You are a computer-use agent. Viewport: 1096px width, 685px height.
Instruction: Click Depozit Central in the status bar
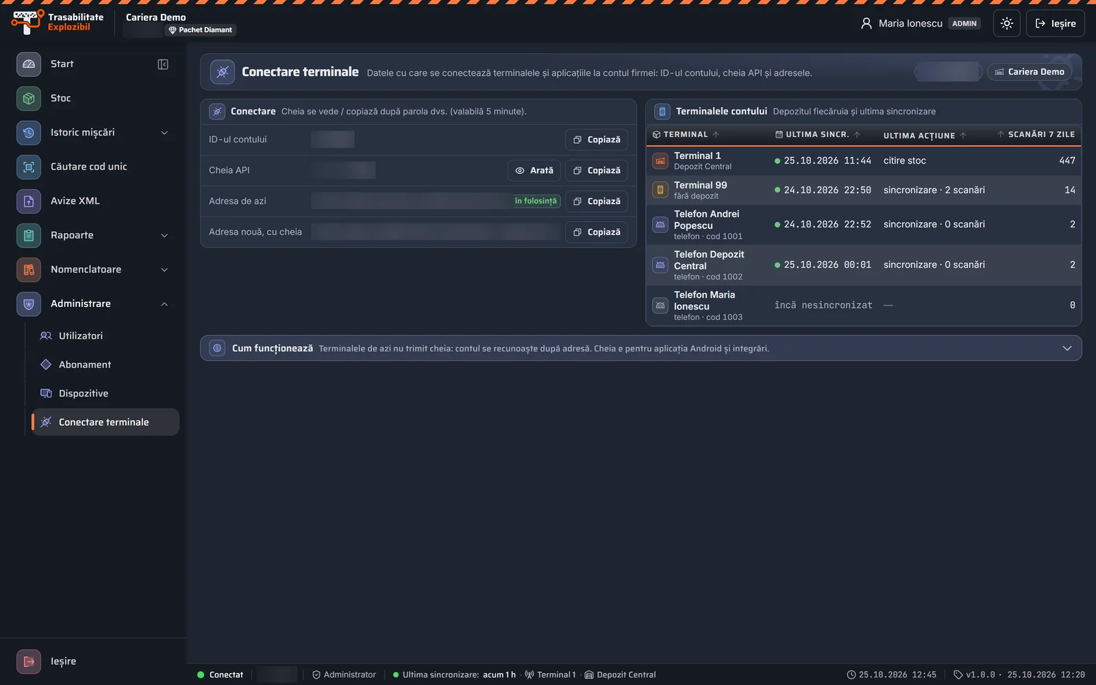tap(620, 675)
